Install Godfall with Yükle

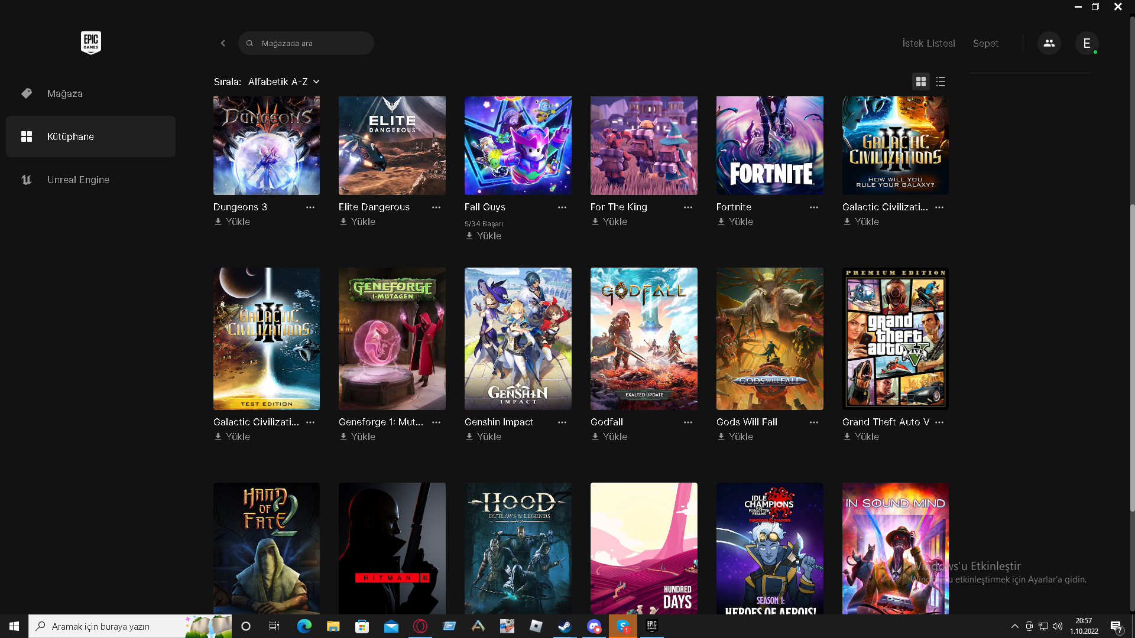click(609, 437)
